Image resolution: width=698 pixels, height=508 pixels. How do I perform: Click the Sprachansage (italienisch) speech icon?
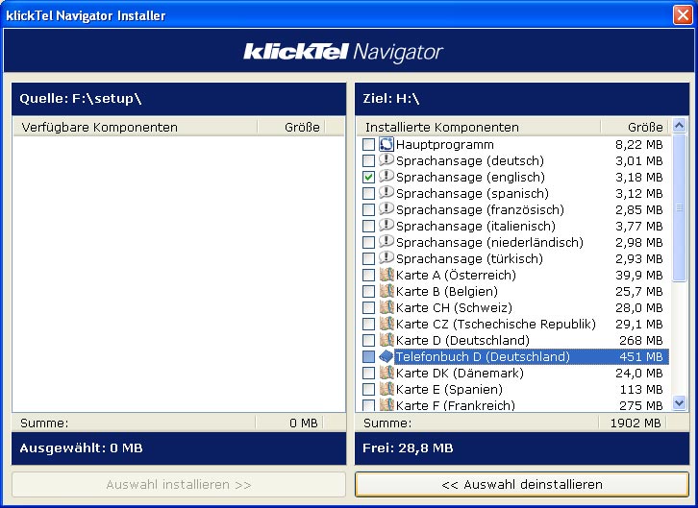point(386,226)
